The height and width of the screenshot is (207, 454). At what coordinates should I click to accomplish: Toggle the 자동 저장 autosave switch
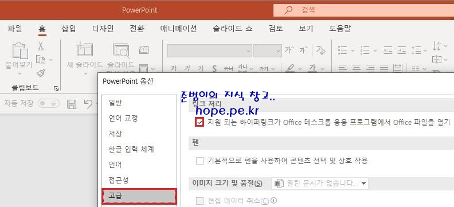(49, 103)
